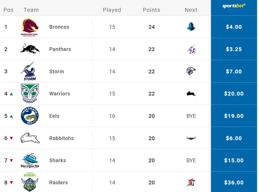This screenshot has height=192, width=259.
Task: Click the Eels team name
Action: click(x=54, y=116)
